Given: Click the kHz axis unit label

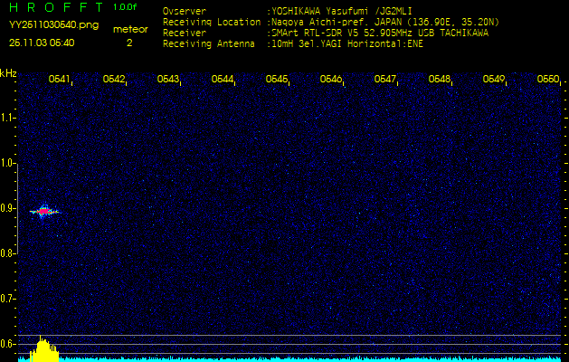Looking at the screenshot, I should tap(8, 73).
